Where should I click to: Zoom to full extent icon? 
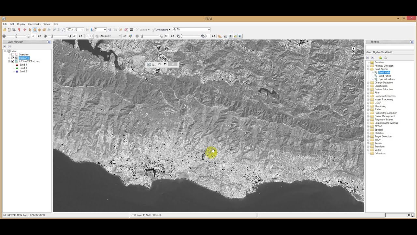pos(63,30)
